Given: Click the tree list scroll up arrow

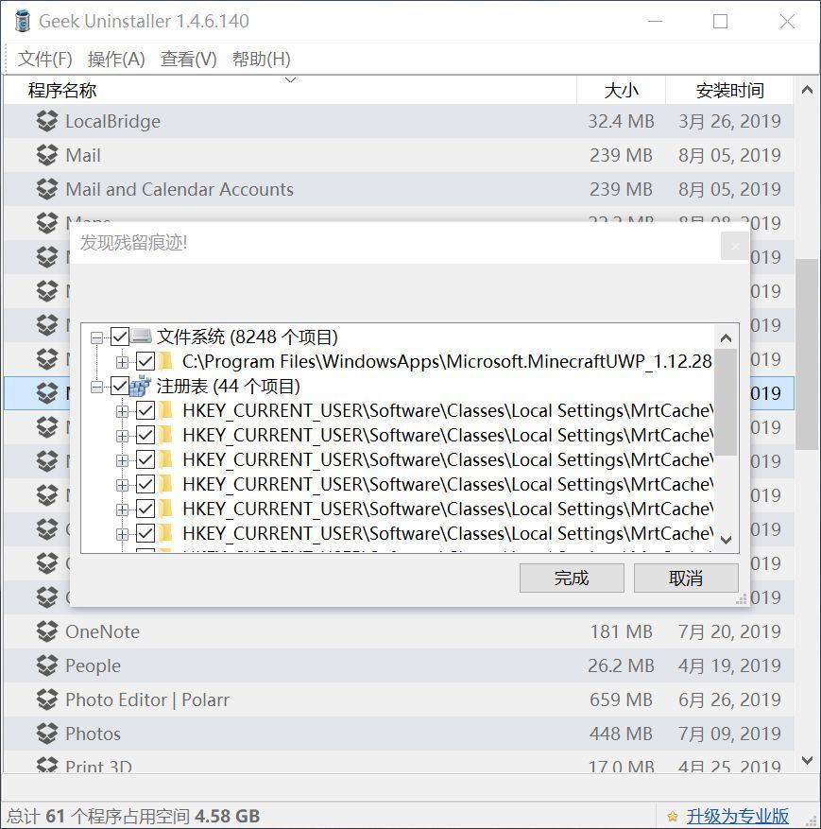Looking at the screenshot, I should pos(727,337).
